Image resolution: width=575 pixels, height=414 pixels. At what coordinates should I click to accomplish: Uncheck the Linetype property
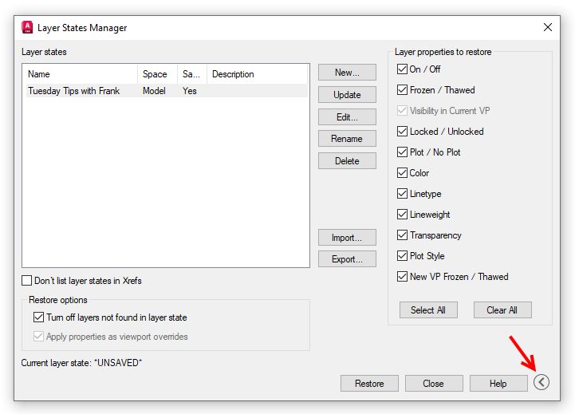pyautogui.click(x=403, y=194)
